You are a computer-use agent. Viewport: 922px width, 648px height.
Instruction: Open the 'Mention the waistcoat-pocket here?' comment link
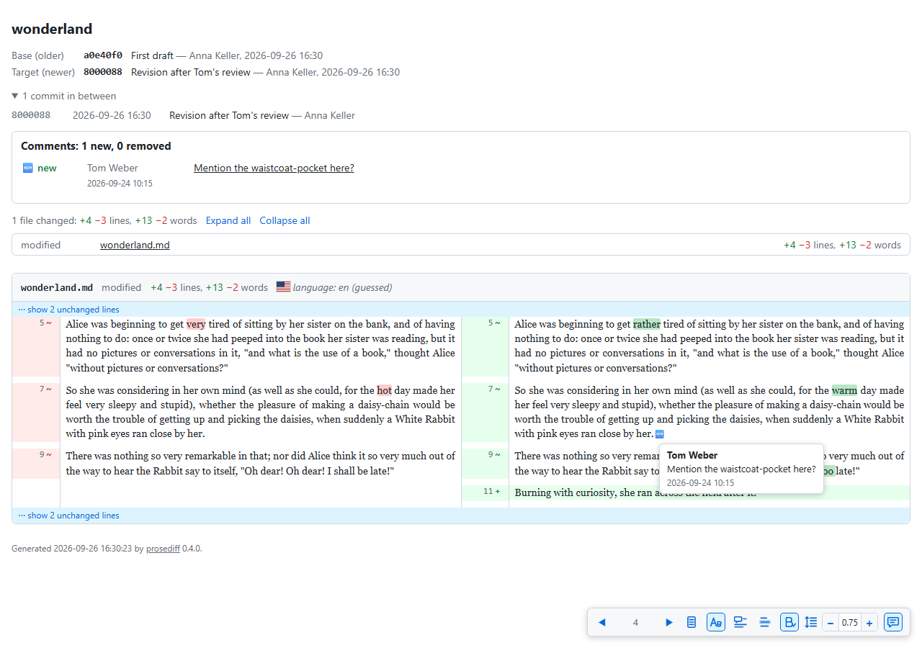(x=274, y=168)
